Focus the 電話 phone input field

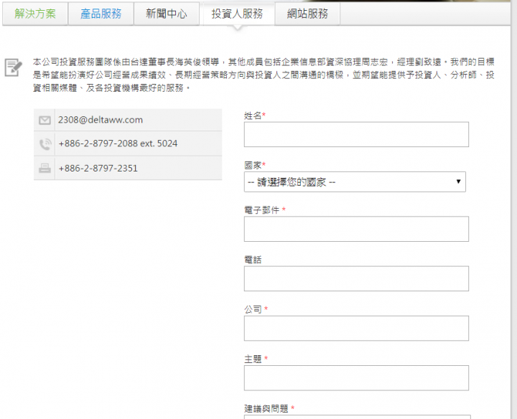pyautogui.click(x=356, y=278)
